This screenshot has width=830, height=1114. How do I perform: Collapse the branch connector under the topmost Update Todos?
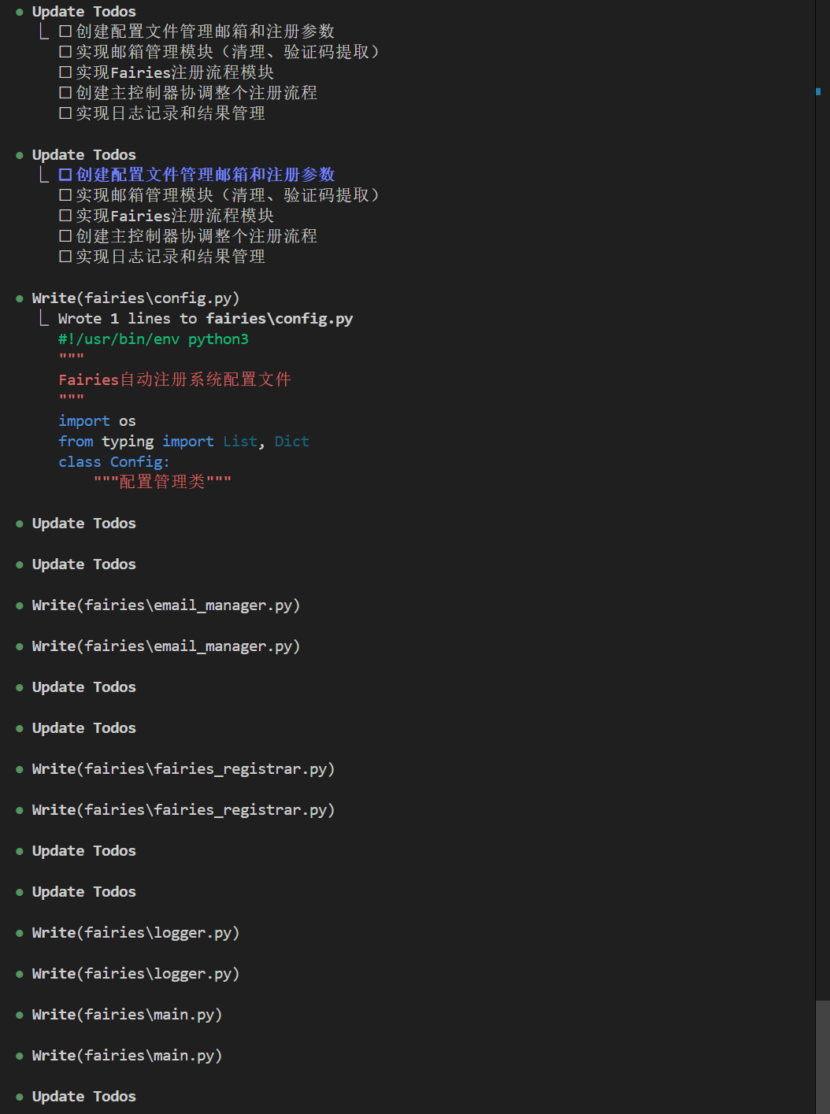pos(44,31)
